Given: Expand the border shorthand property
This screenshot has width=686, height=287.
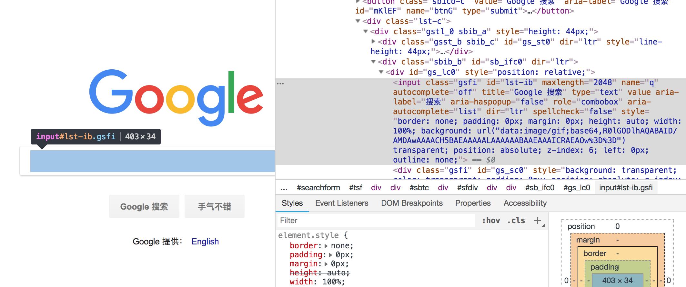Looking at the screenshot, I should [326, 246].
